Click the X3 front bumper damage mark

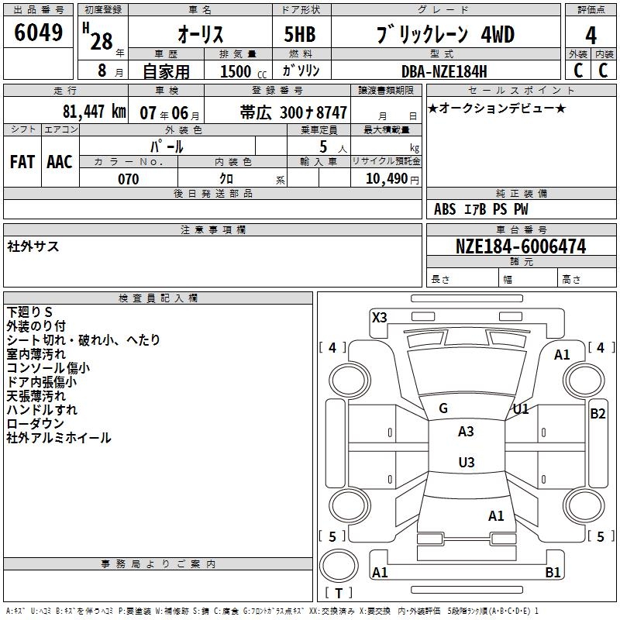click(x=380, y=317)
